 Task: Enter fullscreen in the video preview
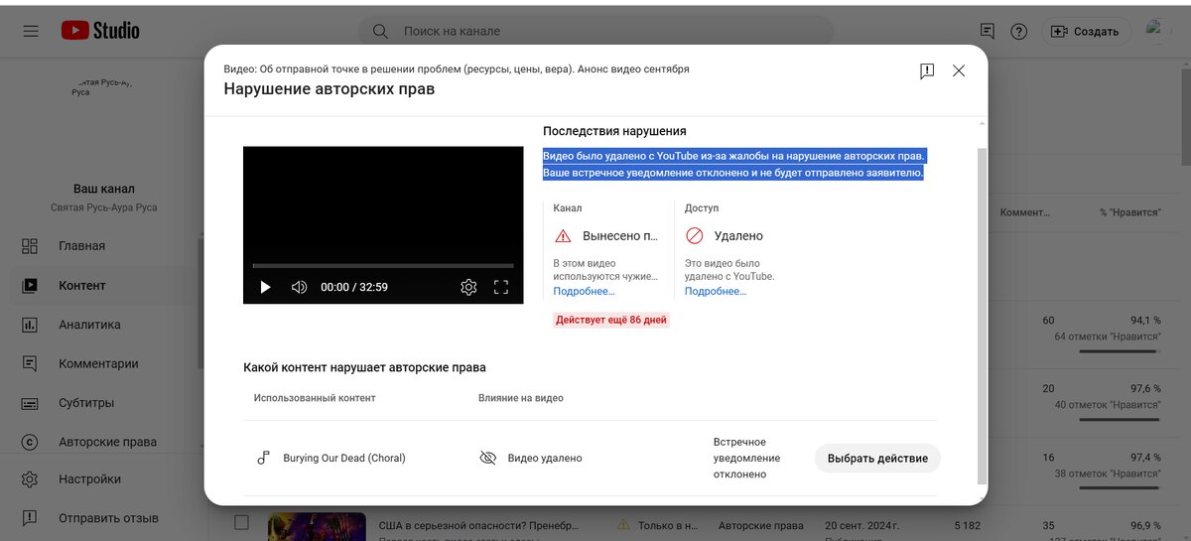[x=501, y=287]
